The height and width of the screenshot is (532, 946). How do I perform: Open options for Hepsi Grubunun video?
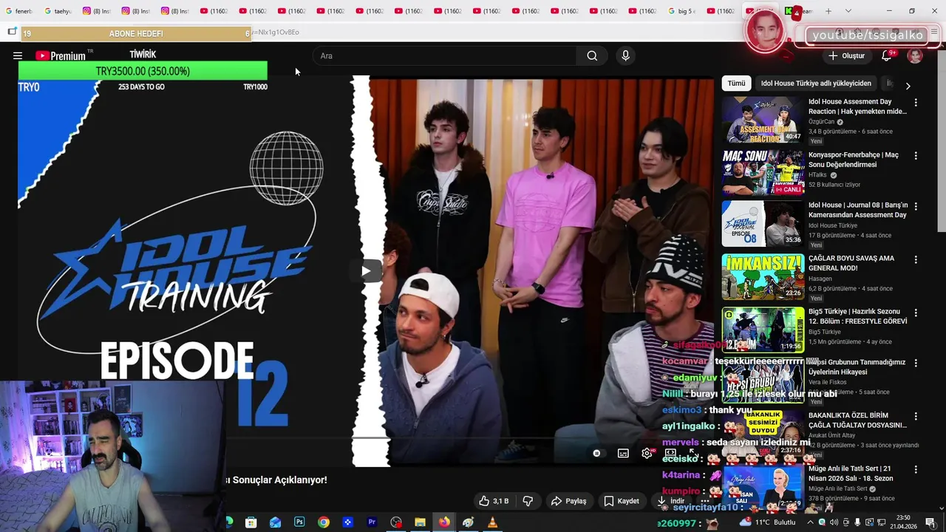(916, 364)
